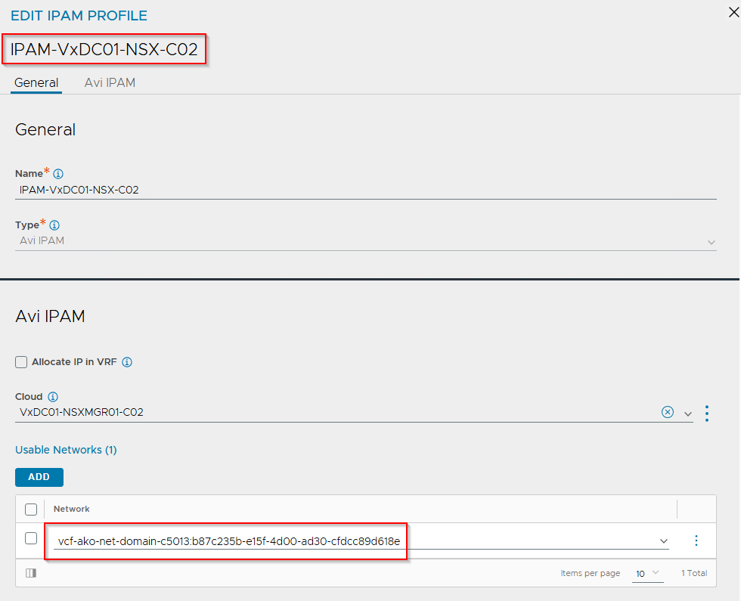This screenshot has height=601, width=741.
Task: Enable the Allocate IP in VRF checkbox
Action: pyautogui.click(x=21, y=362)
